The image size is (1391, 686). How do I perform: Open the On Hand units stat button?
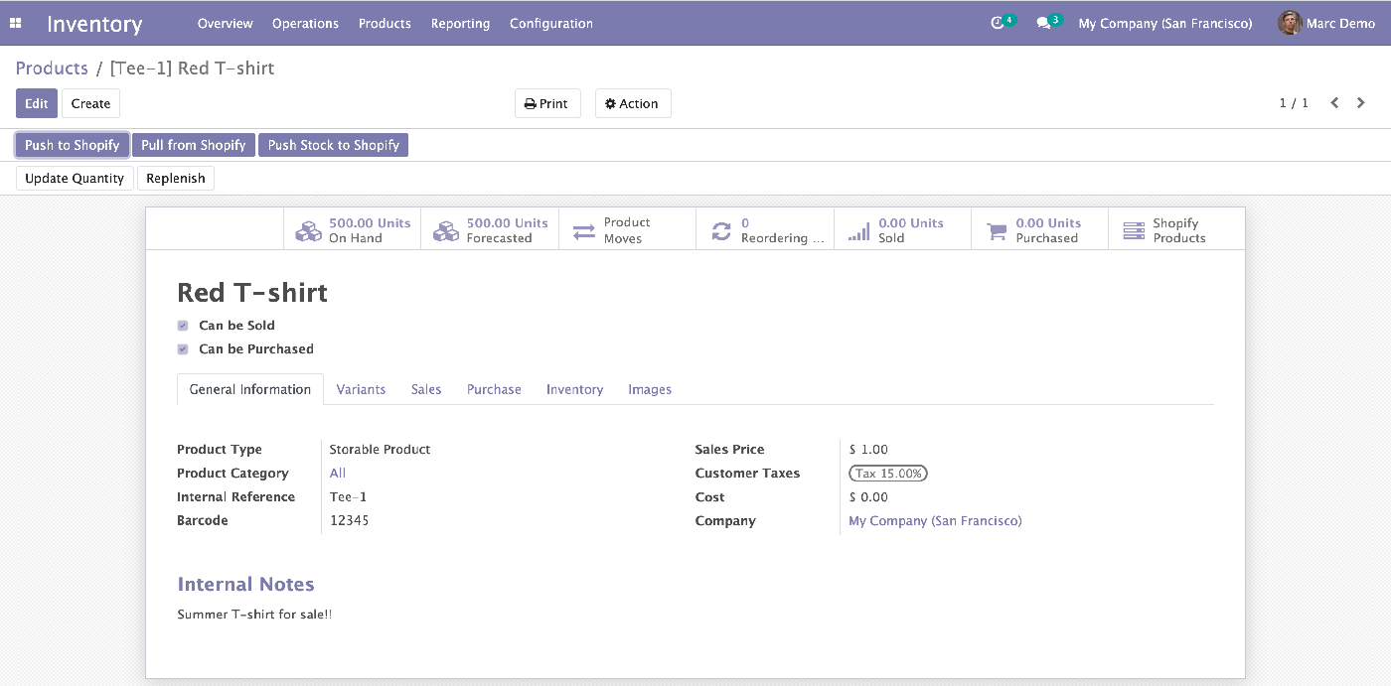353,230
